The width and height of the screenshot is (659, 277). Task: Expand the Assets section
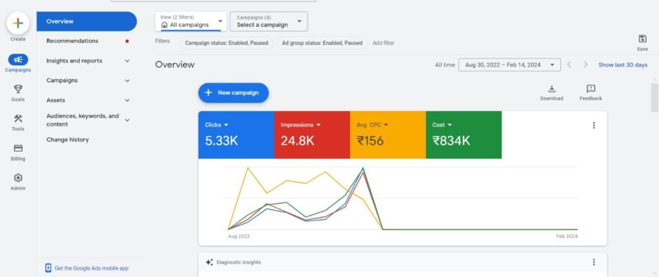click(x=127, y=100)
